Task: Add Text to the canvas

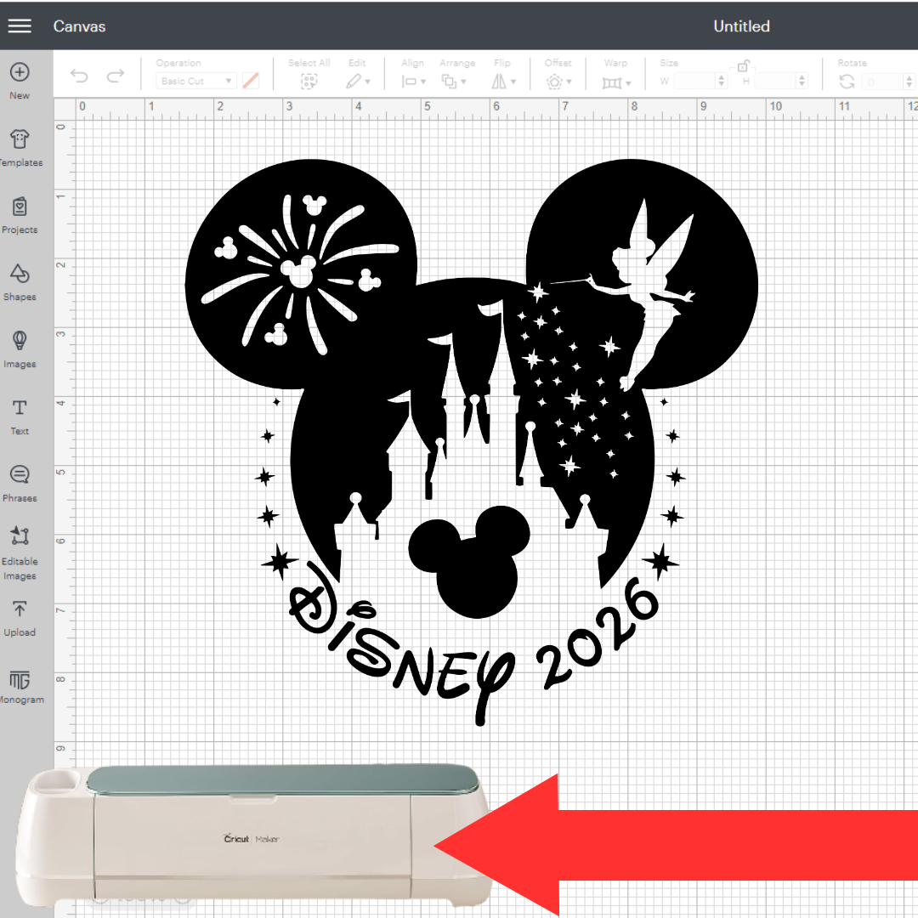Action: (20, 417)
